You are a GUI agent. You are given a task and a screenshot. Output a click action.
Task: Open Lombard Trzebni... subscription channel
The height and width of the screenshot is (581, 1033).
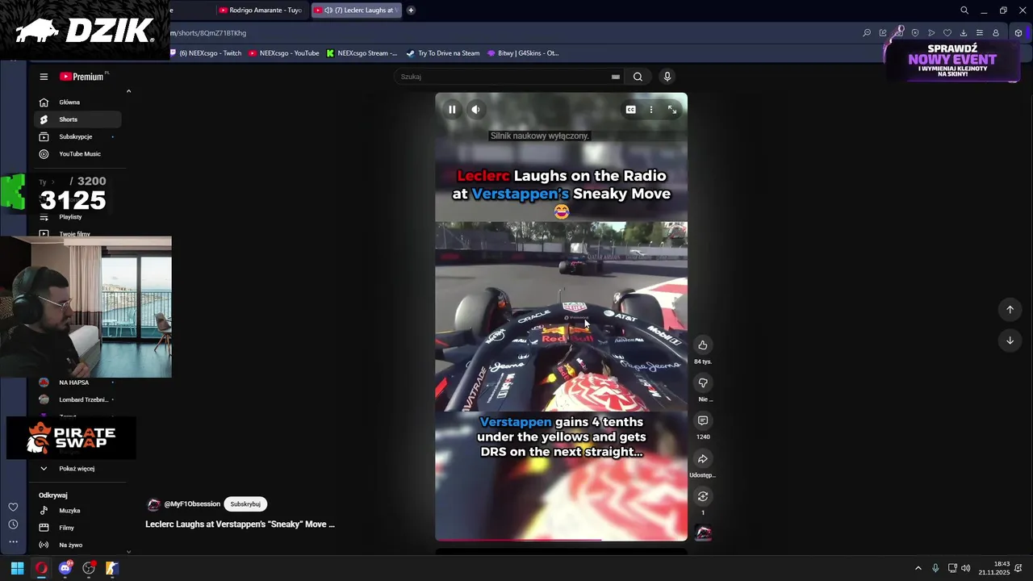[77, 399]
